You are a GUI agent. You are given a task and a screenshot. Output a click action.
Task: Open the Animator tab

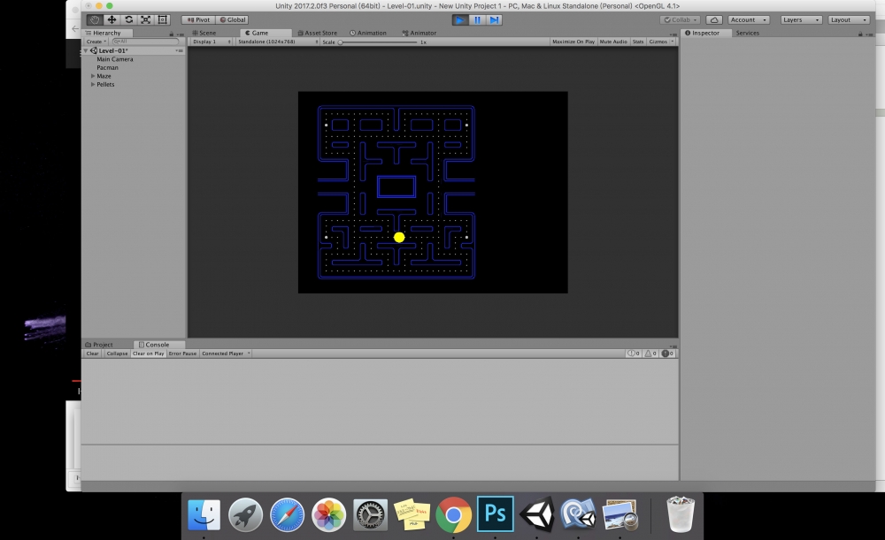tap(419, 33)
